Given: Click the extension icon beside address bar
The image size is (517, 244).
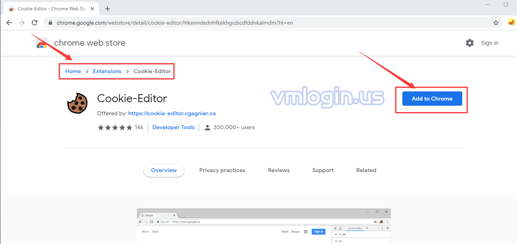Looking at the screenshot, I should (x=511, y=23).
